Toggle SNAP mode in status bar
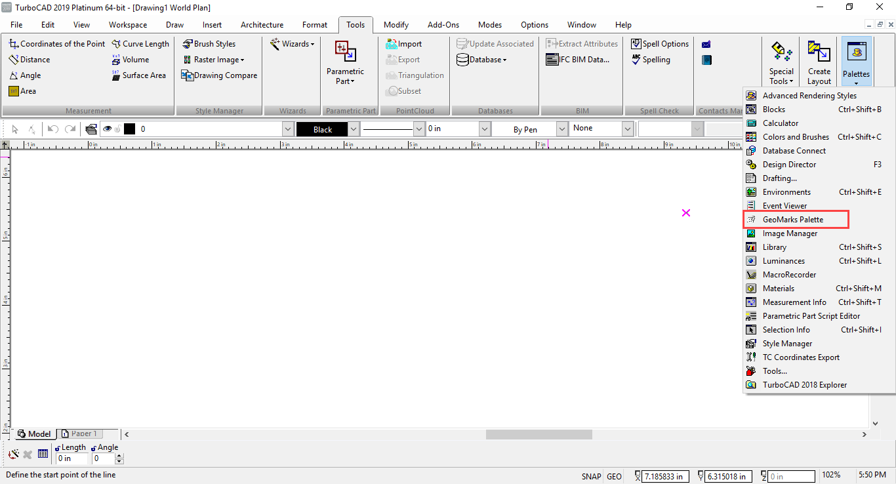 coord(591,477)
